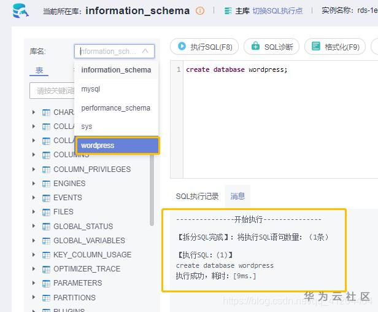Collapse dropdown using the up chevron arrow
378x312 pixels.
145,51
